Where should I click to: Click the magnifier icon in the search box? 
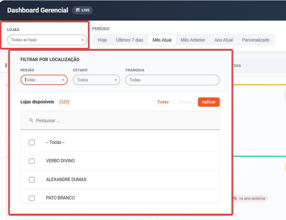(x=31, y=120)
